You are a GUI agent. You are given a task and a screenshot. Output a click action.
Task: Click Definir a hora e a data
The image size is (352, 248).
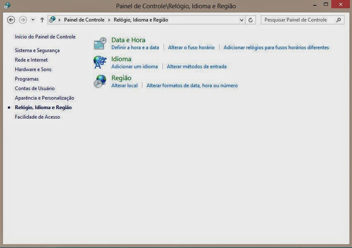point(135,48)
